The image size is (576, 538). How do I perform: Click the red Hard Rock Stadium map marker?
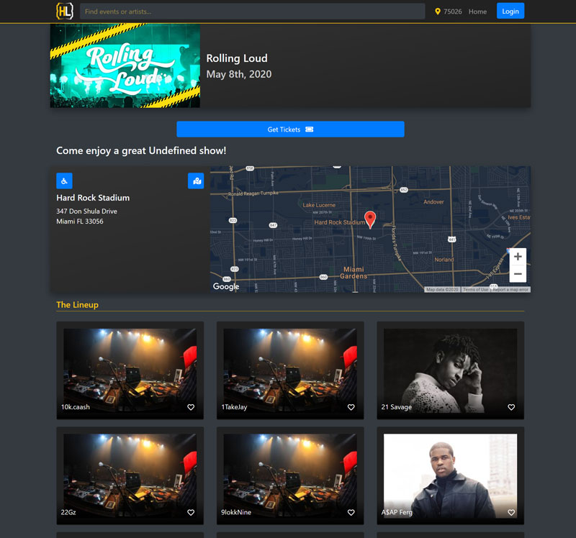(370, 220)
